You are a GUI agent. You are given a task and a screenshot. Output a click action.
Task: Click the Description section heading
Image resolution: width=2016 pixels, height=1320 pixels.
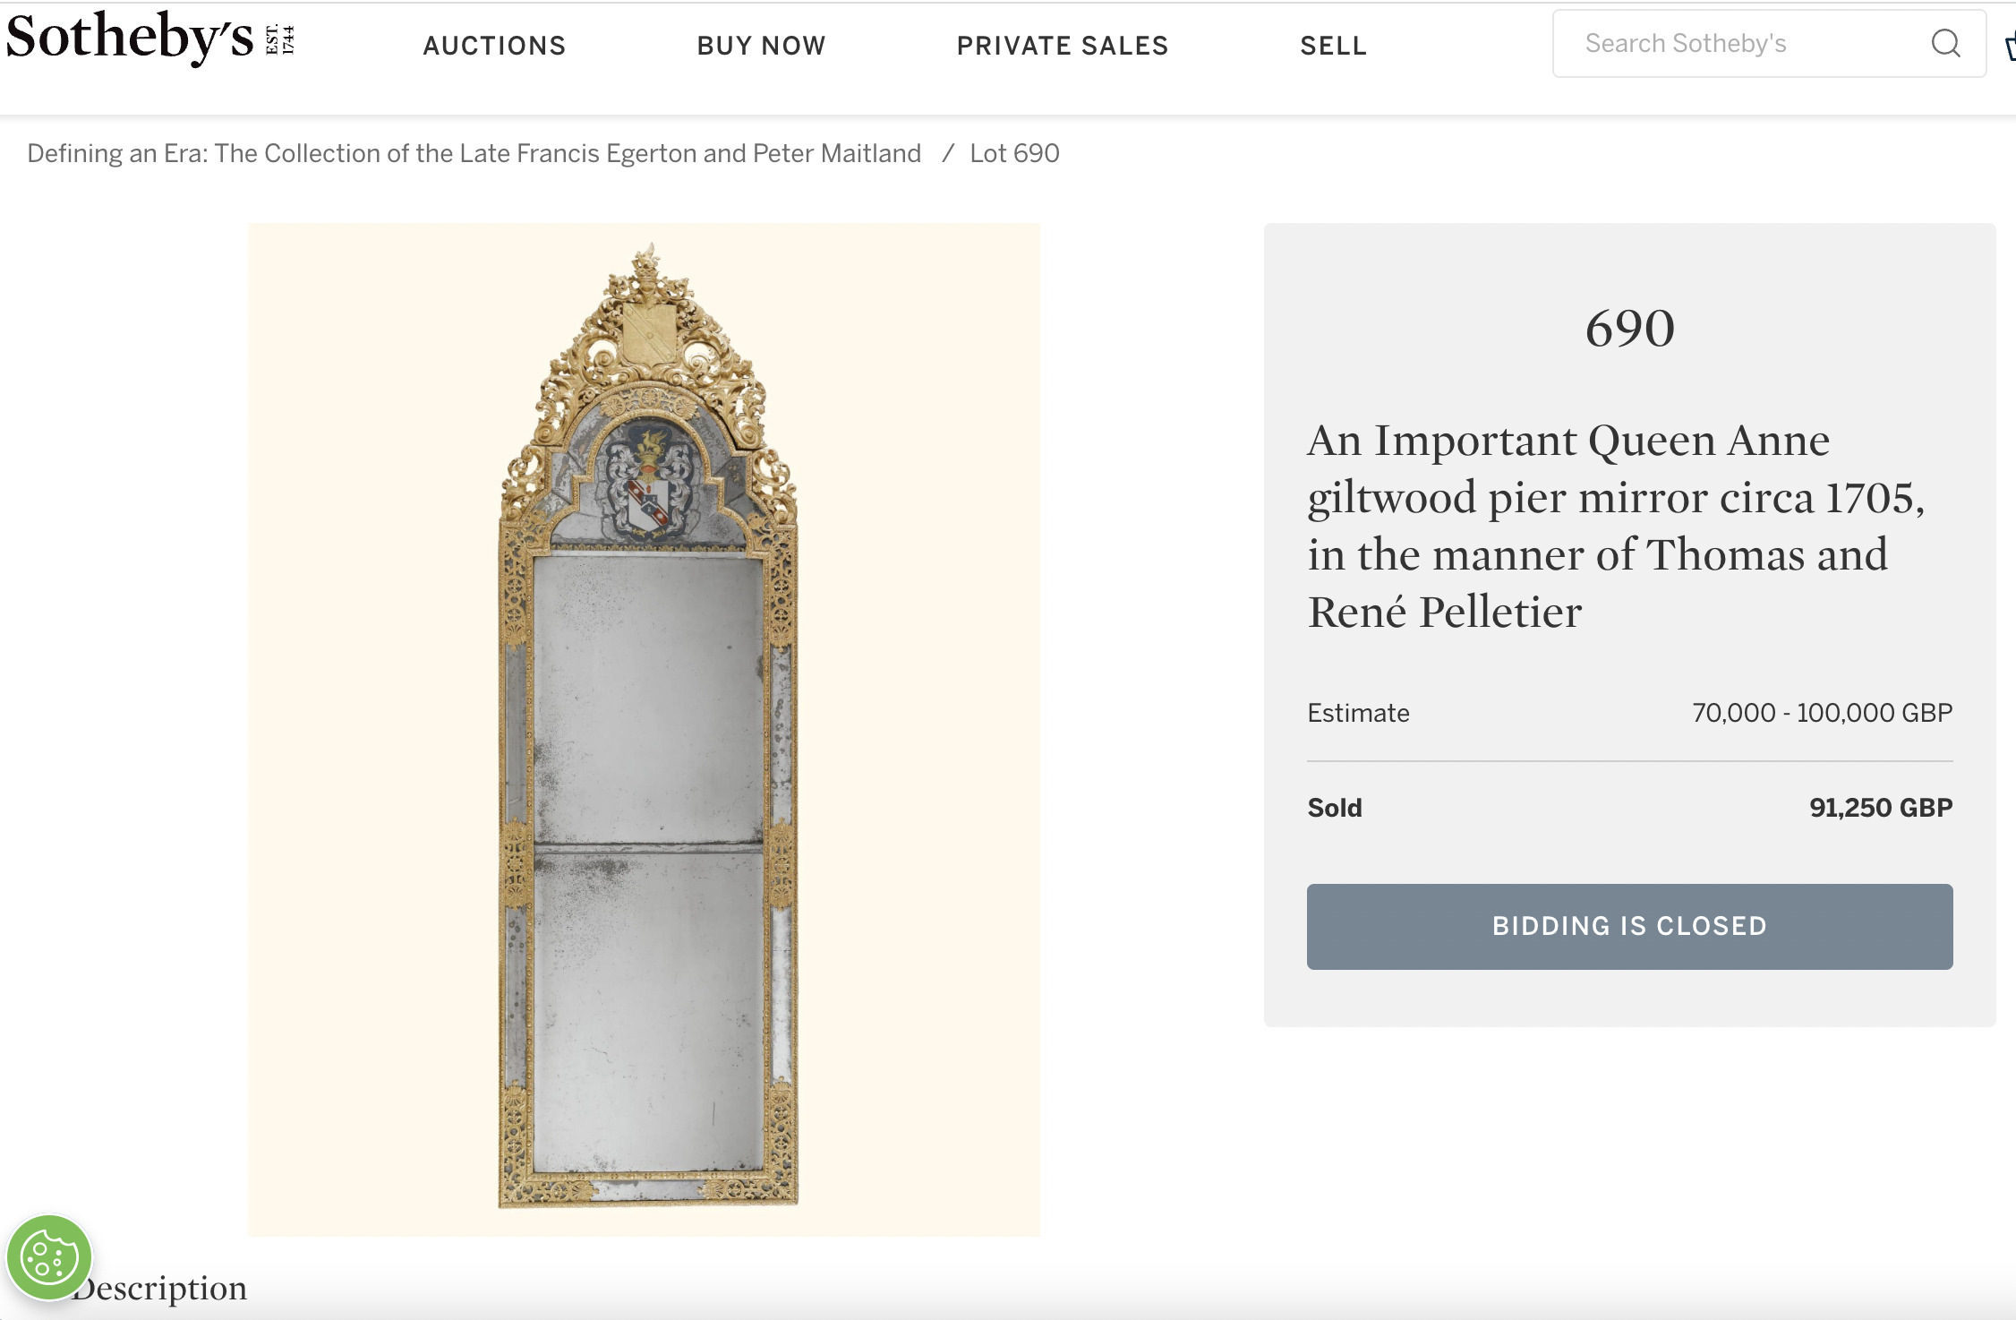pyautogui.click(x=161, y=1288)
